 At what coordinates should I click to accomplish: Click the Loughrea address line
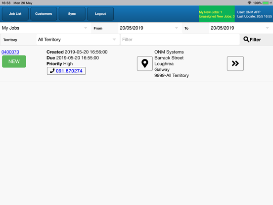(164, 64)
